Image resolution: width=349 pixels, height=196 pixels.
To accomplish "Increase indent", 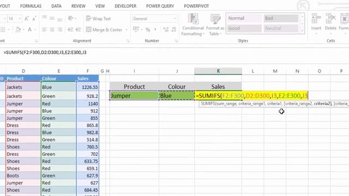I will [x=78, y=29].
